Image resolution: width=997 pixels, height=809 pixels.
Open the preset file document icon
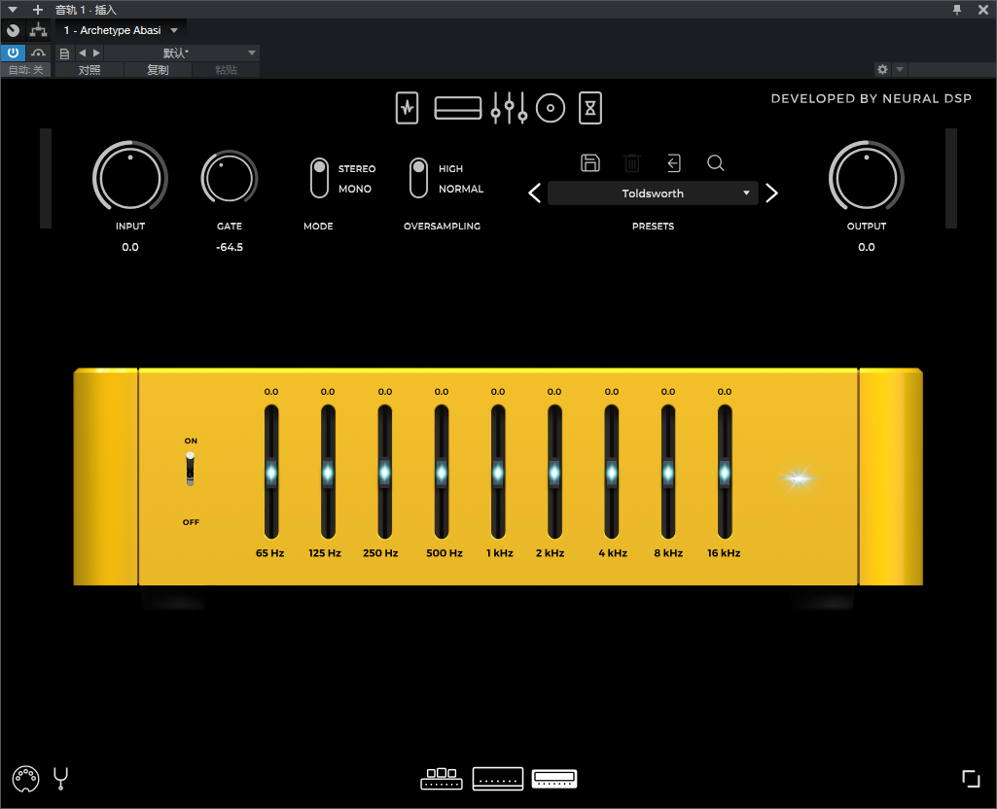coord(64,53)
